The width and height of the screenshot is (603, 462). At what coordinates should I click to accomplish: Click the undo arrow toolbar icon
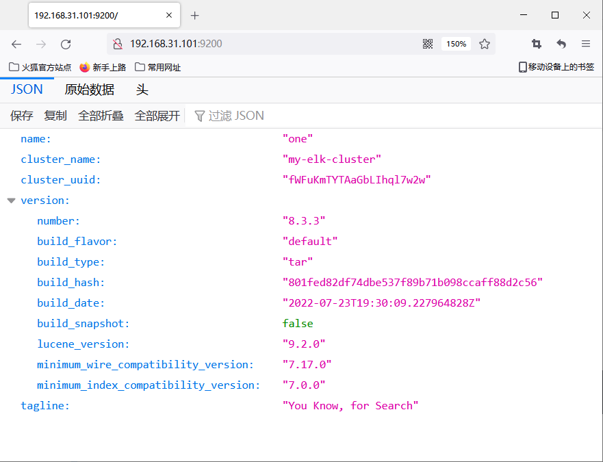coord(561,44)
